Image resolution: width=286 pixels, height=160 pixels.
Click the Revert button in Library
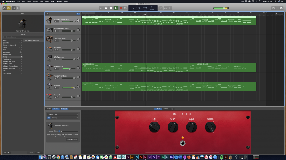[x=7, y=153]
